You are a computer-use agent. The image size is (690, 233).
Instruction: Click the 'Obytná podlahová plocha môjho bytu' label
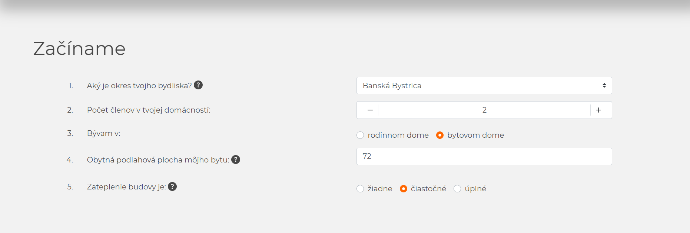point(158,160)
